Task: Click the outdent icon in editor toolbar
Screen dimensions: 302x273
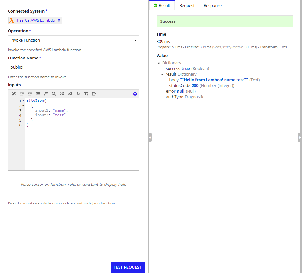Action: click(22, 94)
